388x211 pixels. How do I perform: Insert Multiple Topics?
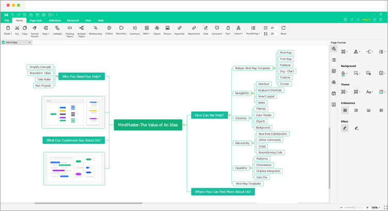82,31
